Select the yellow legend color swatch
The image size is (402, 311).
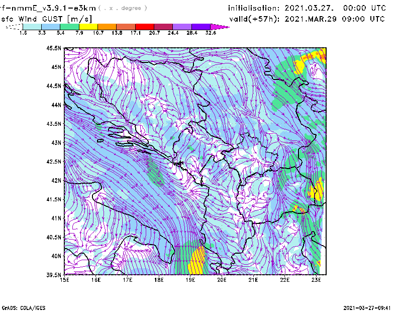tap(88, 27)
